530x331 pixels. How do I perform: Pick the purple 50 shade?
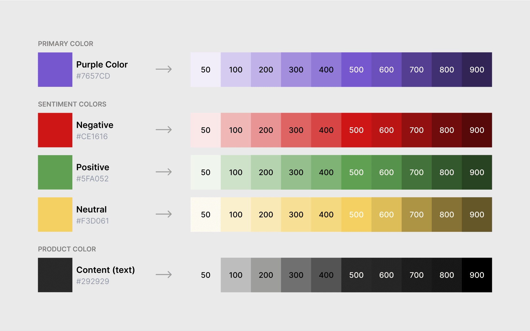point(206,70)
